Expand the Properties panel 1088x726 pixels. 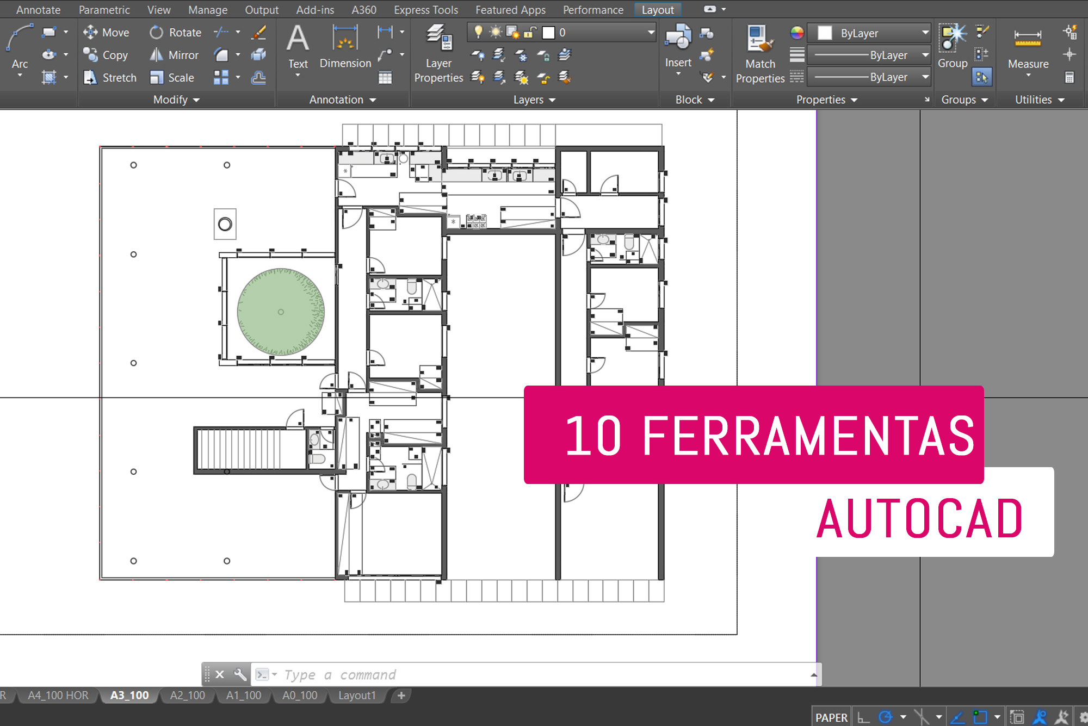point(826,100)
